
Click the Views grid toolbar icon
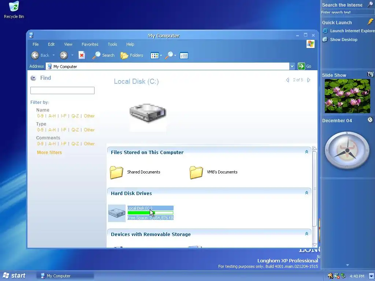point(155,56)
